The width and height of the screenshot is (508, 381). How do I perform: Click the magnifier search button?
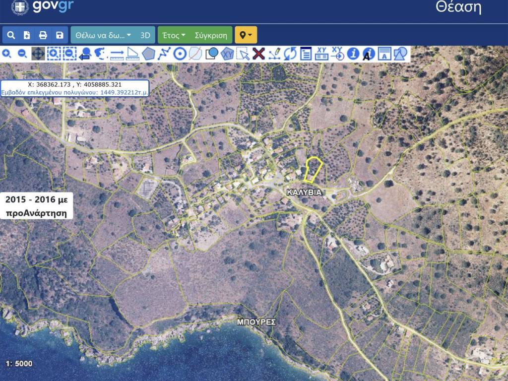coord(11,35)
